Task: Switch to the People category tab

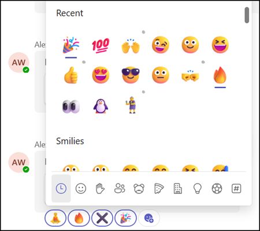Action: [120, 188]
